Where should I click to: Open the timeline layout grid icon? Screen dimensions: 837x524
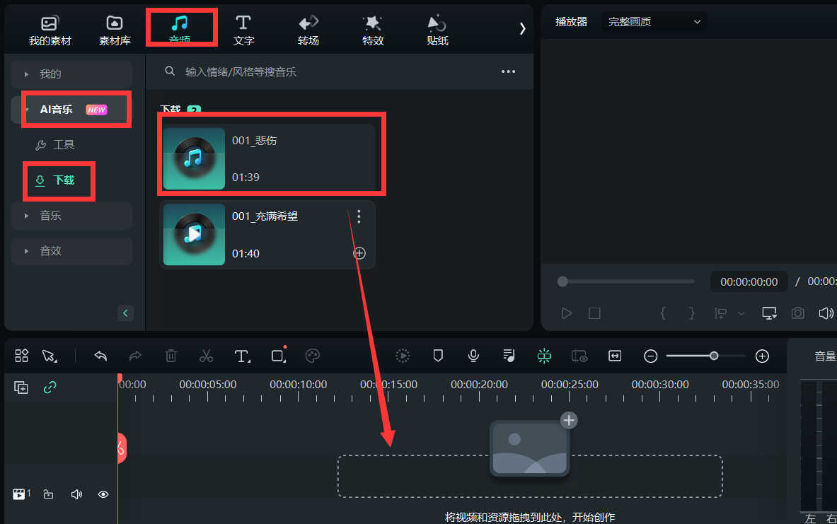coord(21,356)
